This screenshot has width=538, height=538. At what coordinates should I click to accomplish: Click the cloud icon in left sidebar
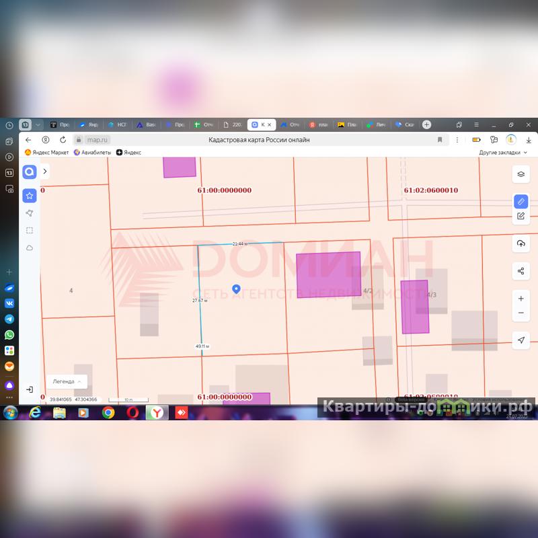30,248
